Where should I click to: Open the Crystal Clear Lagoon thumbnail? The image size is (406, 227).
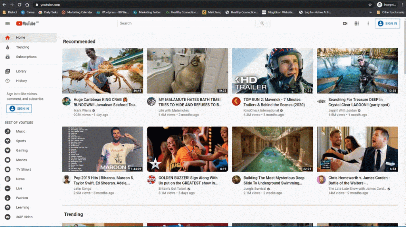(x=357, y=71)
